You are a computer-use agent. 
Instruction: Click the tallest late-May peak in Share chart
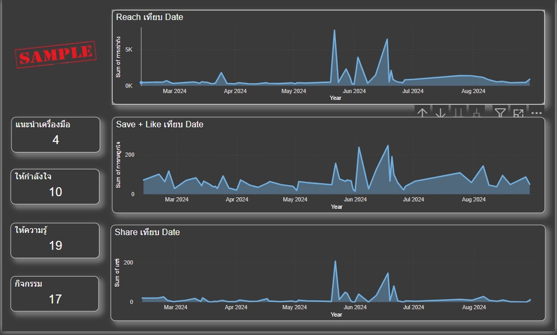click(335, 262)
